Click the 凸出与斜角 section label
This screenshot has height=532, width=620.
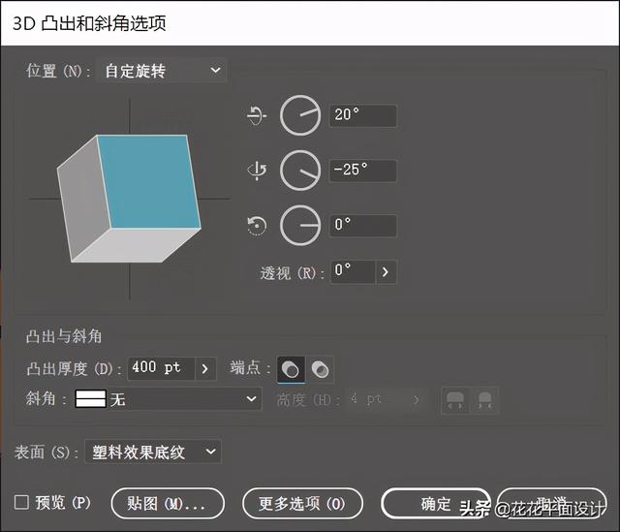tap(64, 336)
